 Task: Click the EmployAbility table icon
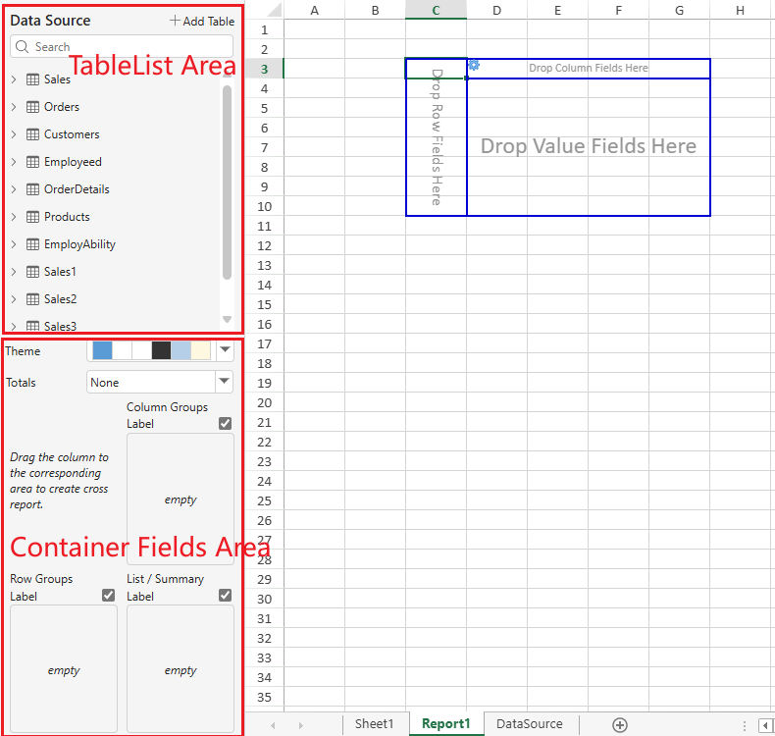tap(32, 244)
